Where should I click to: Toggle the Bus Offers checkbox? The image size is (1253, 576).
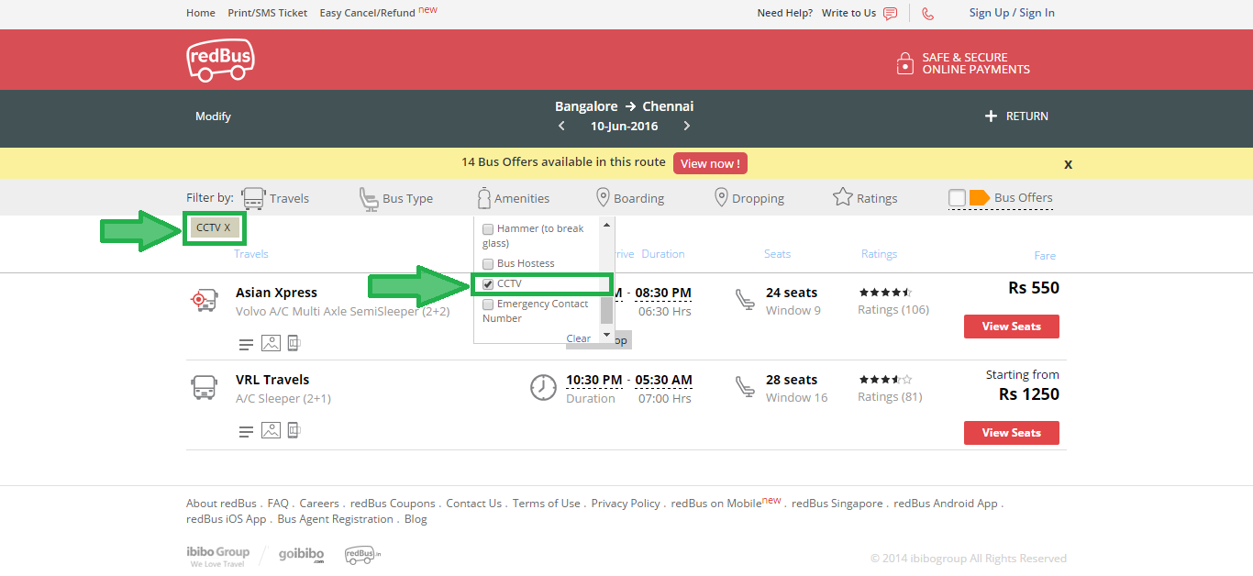[957, 197]
